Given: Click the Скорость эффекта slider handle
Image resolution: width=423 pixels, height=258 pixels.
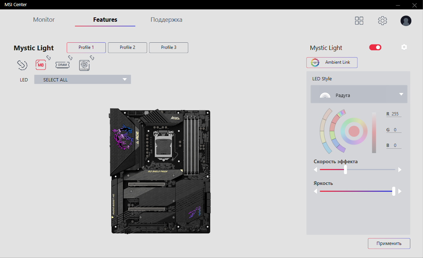Looking at the screenshot, I should [x=345, y=170].
